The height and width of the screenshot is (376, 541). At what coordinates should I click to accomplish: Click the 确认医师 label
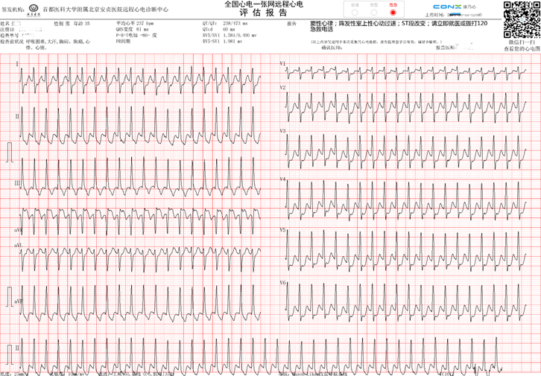pos(332,48)
